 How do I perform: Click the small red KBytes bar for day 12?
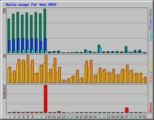[x=59, y=112]
